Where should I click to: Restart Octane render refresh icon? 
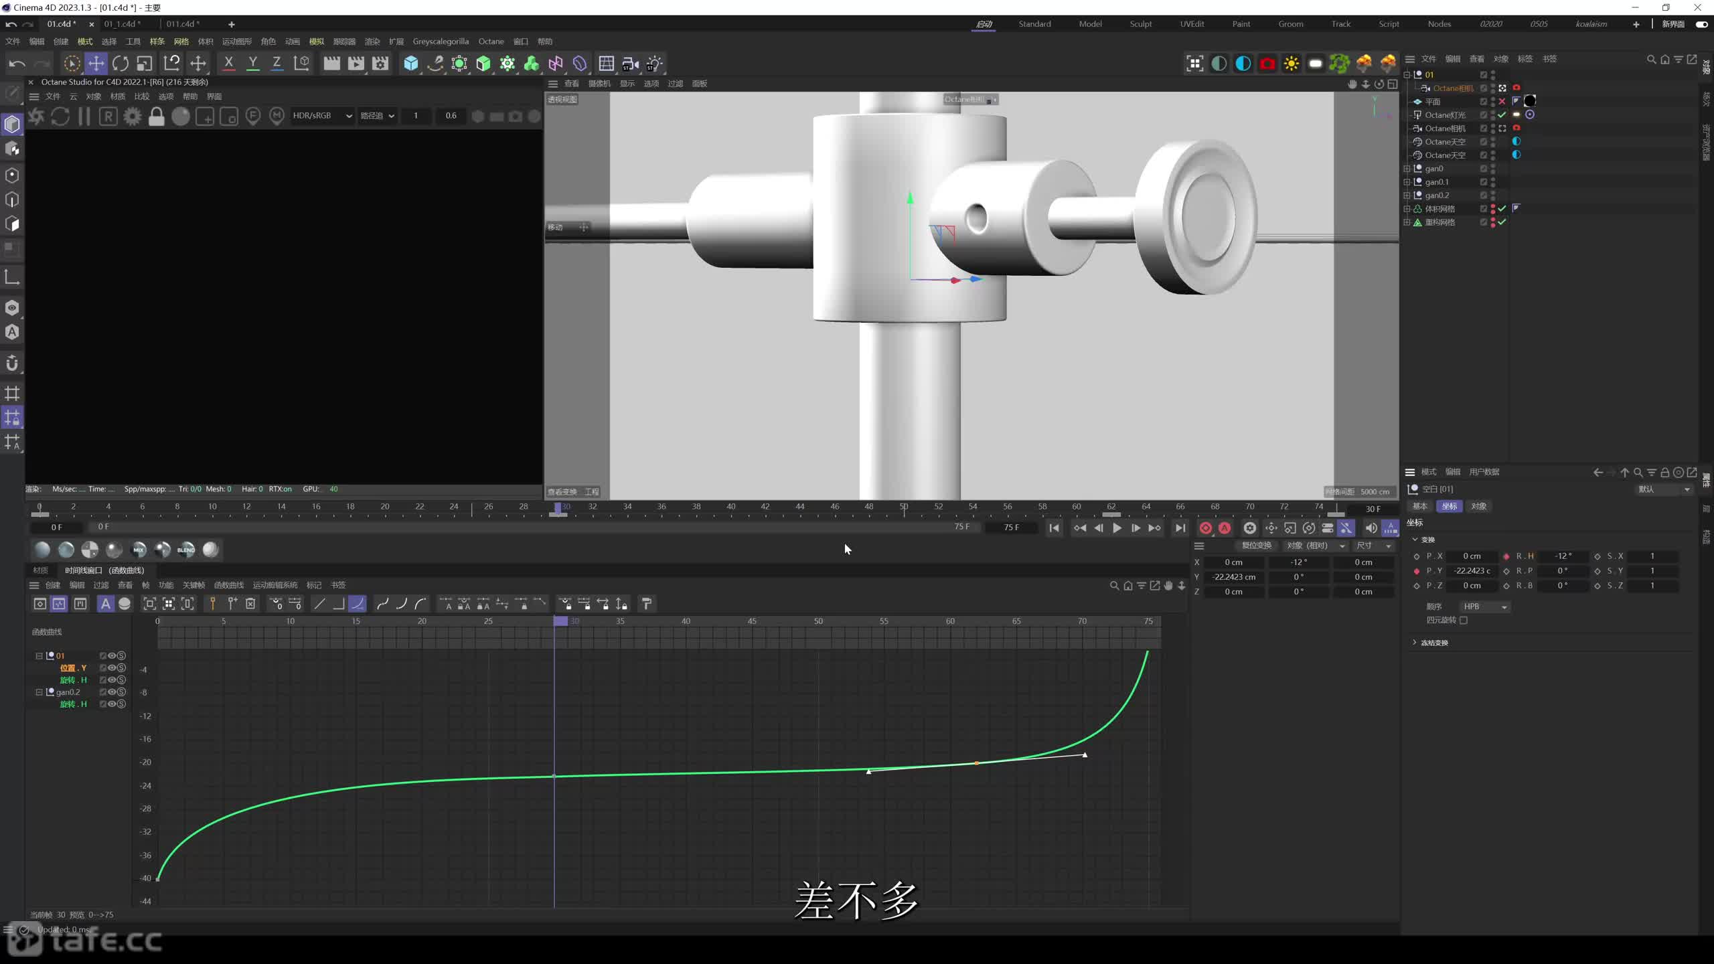(60, 116)
